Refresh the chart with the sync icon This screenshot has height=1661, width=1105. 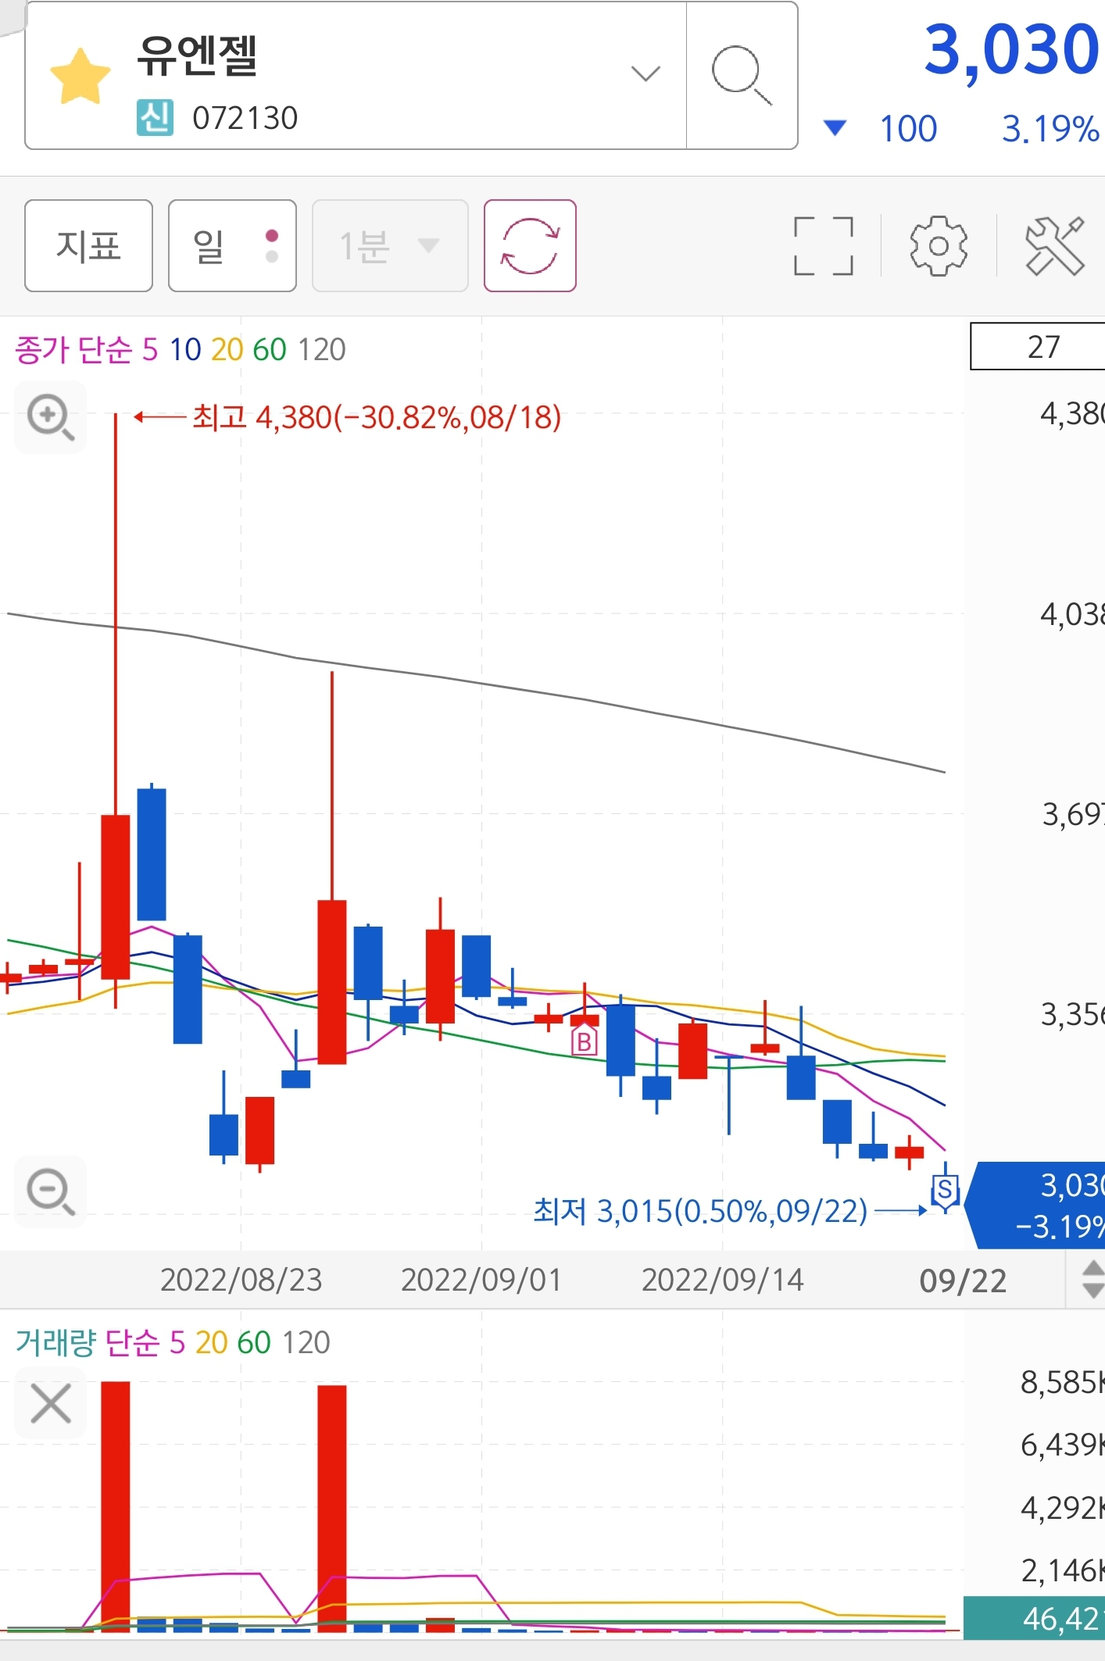(x=530, y=245)
